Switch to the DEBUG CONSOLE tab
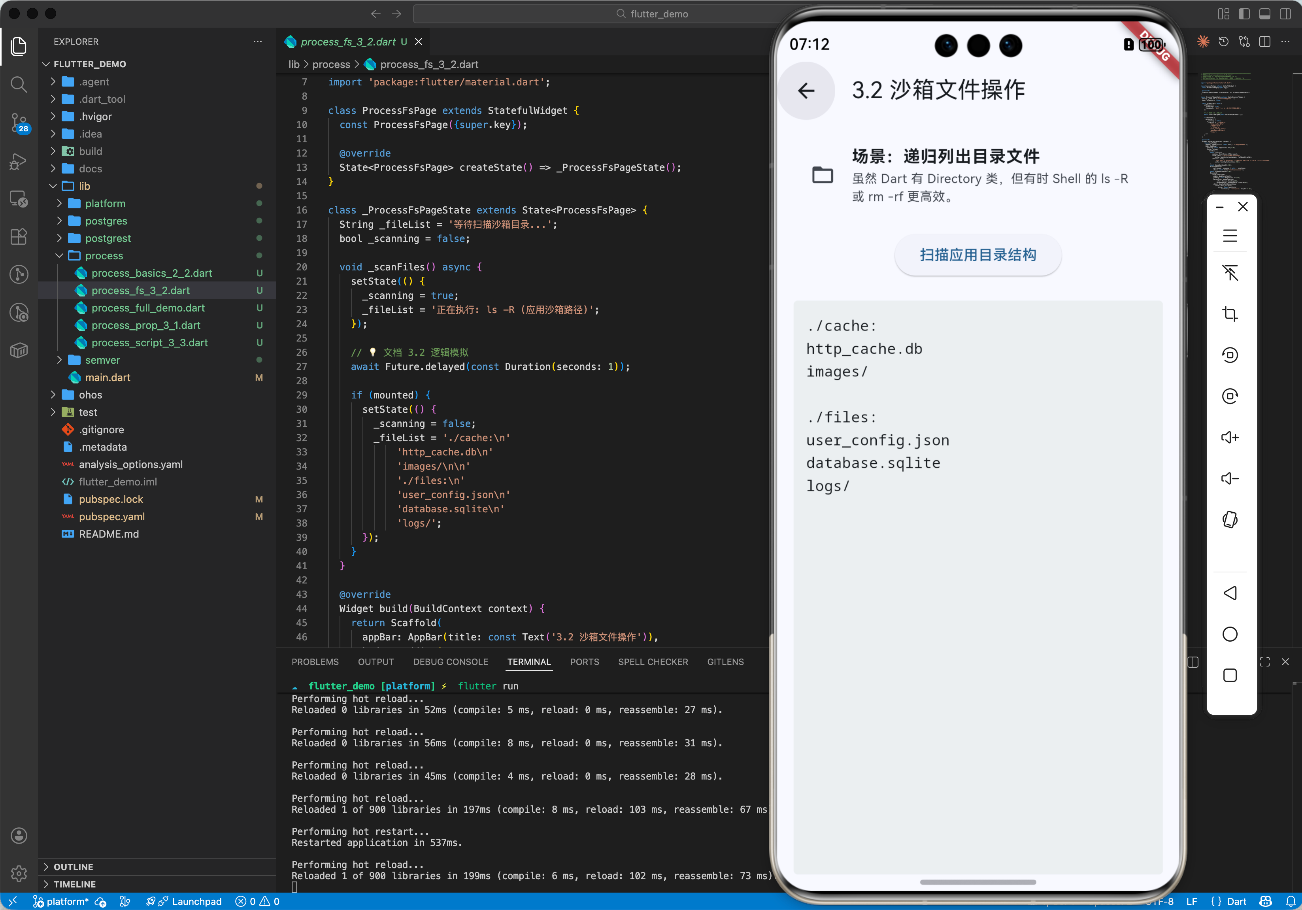Viewport: 1302px width, 910px height. click(x=450, y=662)
